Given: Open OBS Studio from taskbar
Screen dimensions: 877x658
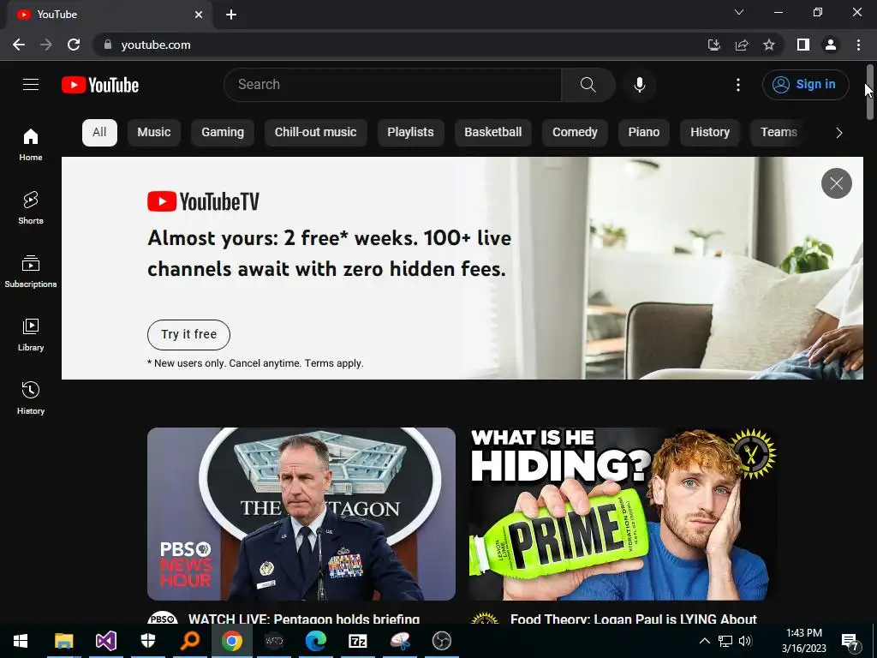Looking at the screenshot, I should click(441, 641).
